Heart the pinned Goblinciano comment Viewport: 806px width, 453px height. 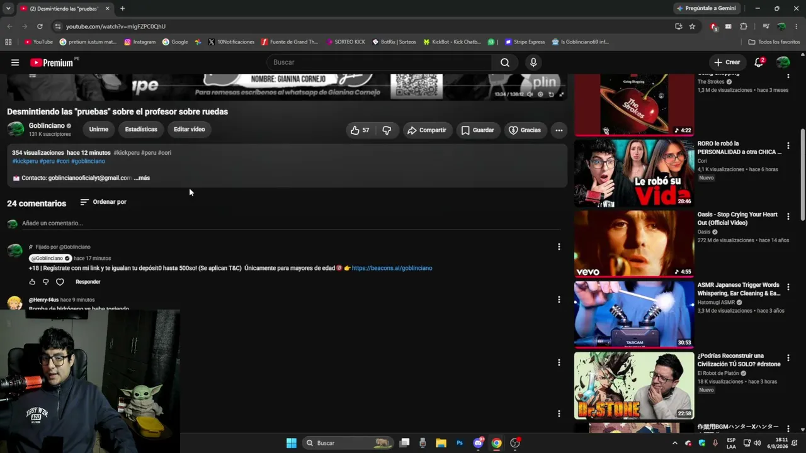click(60, 282)
